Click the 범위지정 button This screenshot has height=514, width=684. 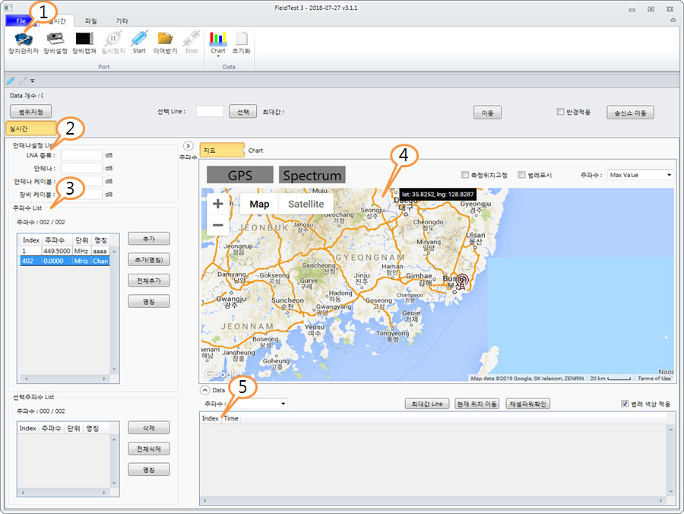click(x=30, y=112)
